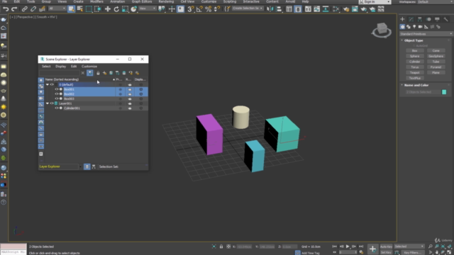Open Select by Name dialog
The width and height of the screenshot is (454, 255).
[80, 9]
